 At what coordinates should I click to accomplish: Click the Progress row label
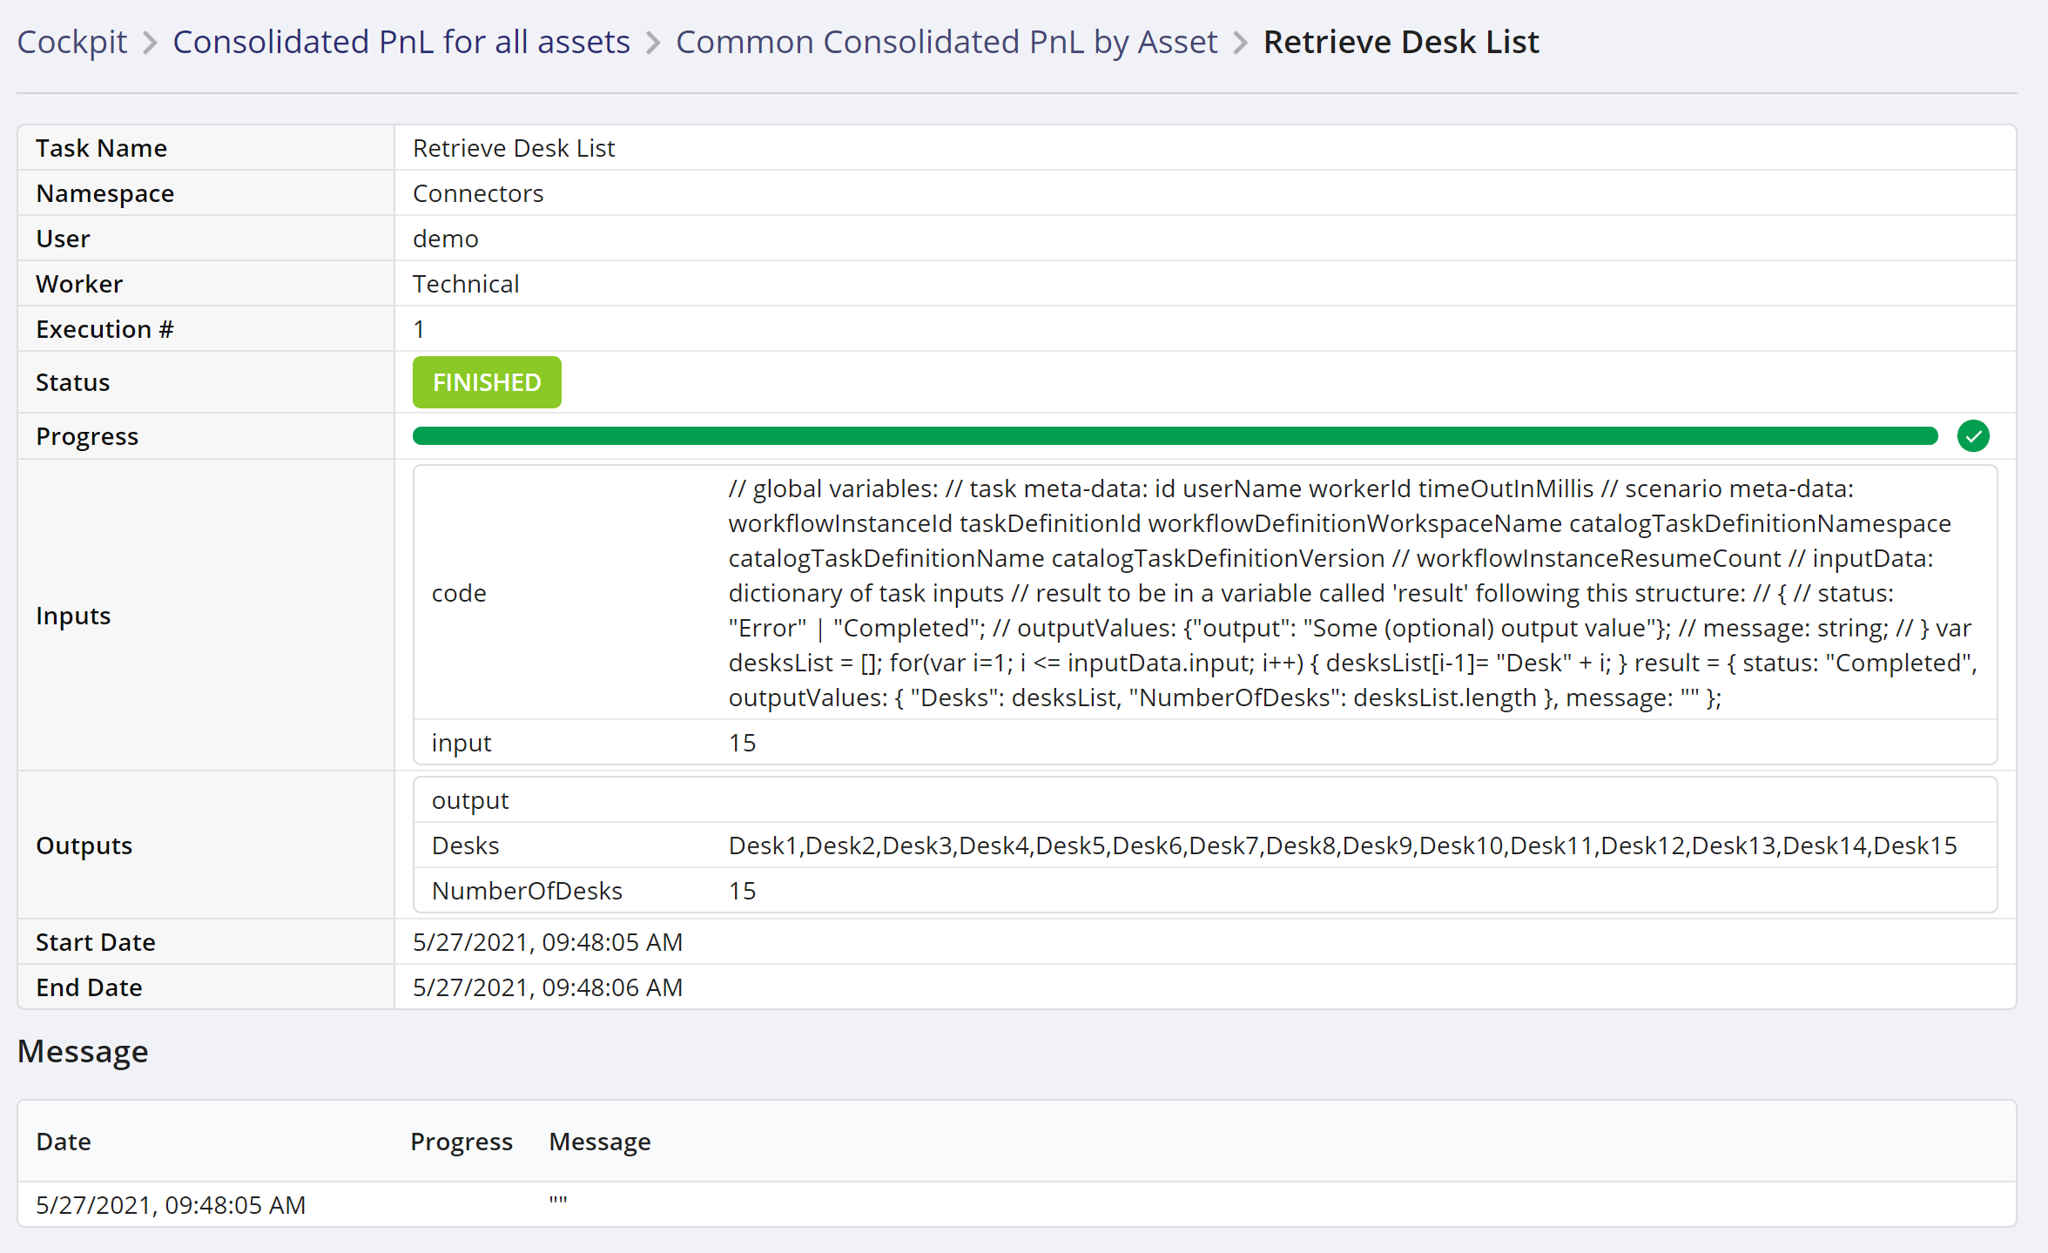tap(87, 436)
